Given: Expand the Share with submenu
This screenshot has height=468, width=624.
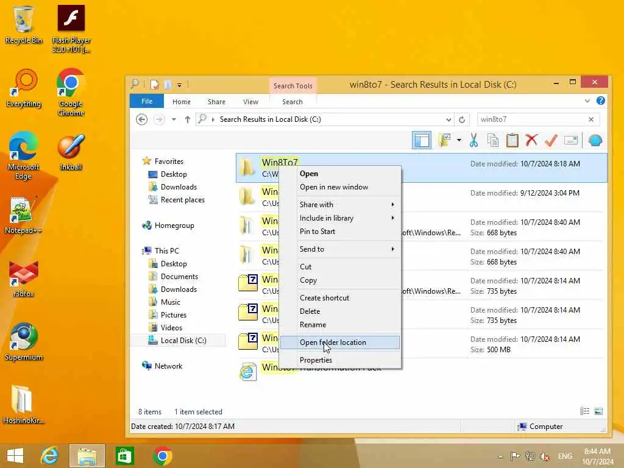Looking at the screenshot, I should (x=340, y=205).
